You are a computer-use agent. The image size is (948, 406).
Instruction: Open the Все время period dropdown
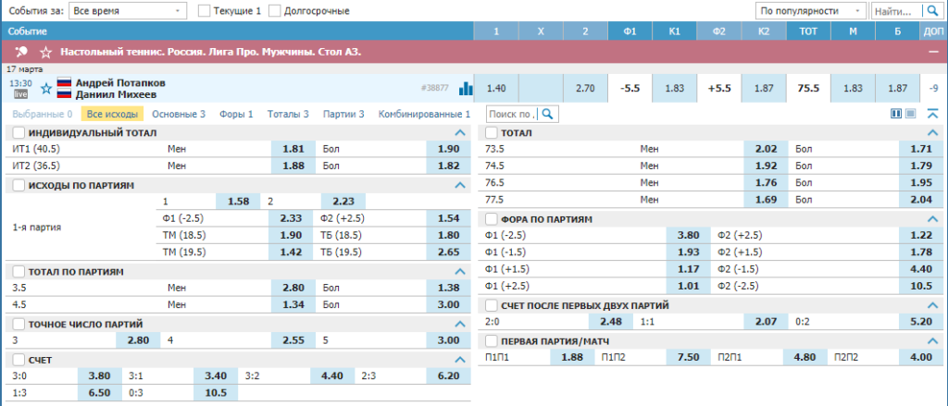coord(128,10)
